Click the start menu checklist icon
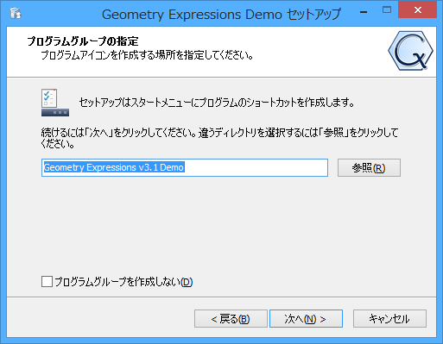 (55, 103)
